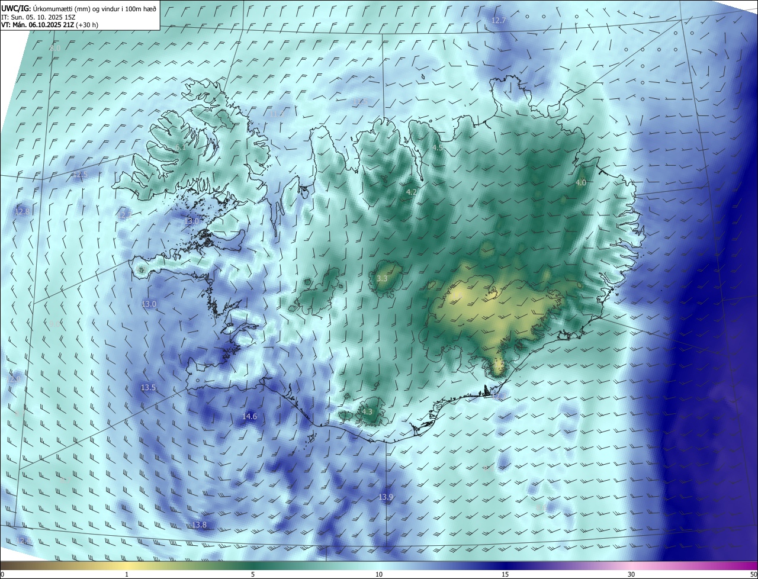This screenshot has width=758, height=579.
Task: Click the 30 tick on the color scale
Action: click(631, 574)
